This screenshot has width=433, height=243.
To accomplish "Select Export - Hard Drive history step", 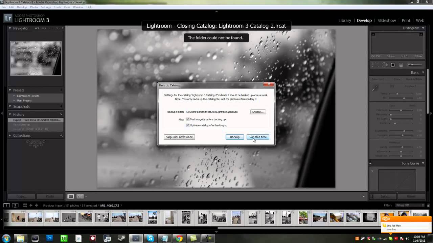I will (36, 120).
